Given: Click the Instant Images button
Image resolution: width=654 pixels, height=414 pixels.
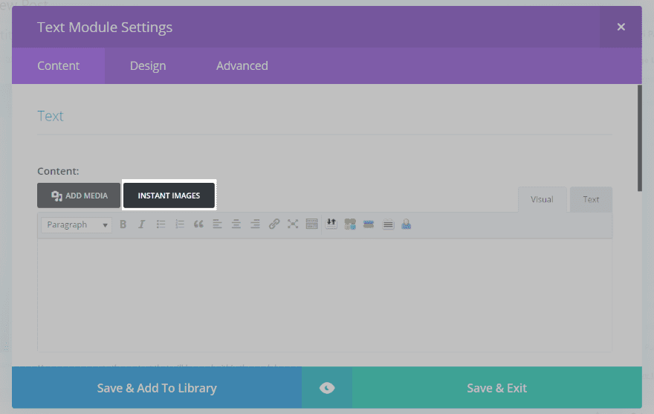Looking at the screenshot, I should click(x=169, y=195).
